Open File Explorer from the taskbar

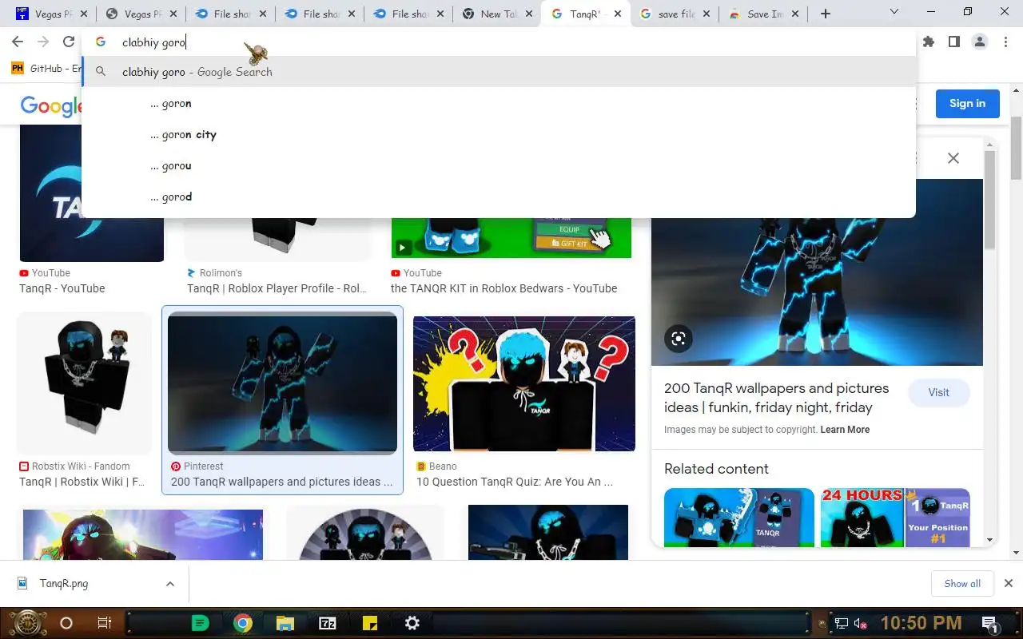pos(285,623)
